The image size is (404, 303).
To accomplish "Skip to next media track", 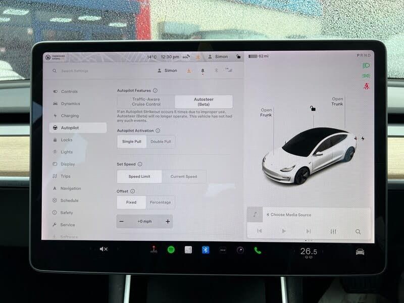I will (x=308, y=231).
